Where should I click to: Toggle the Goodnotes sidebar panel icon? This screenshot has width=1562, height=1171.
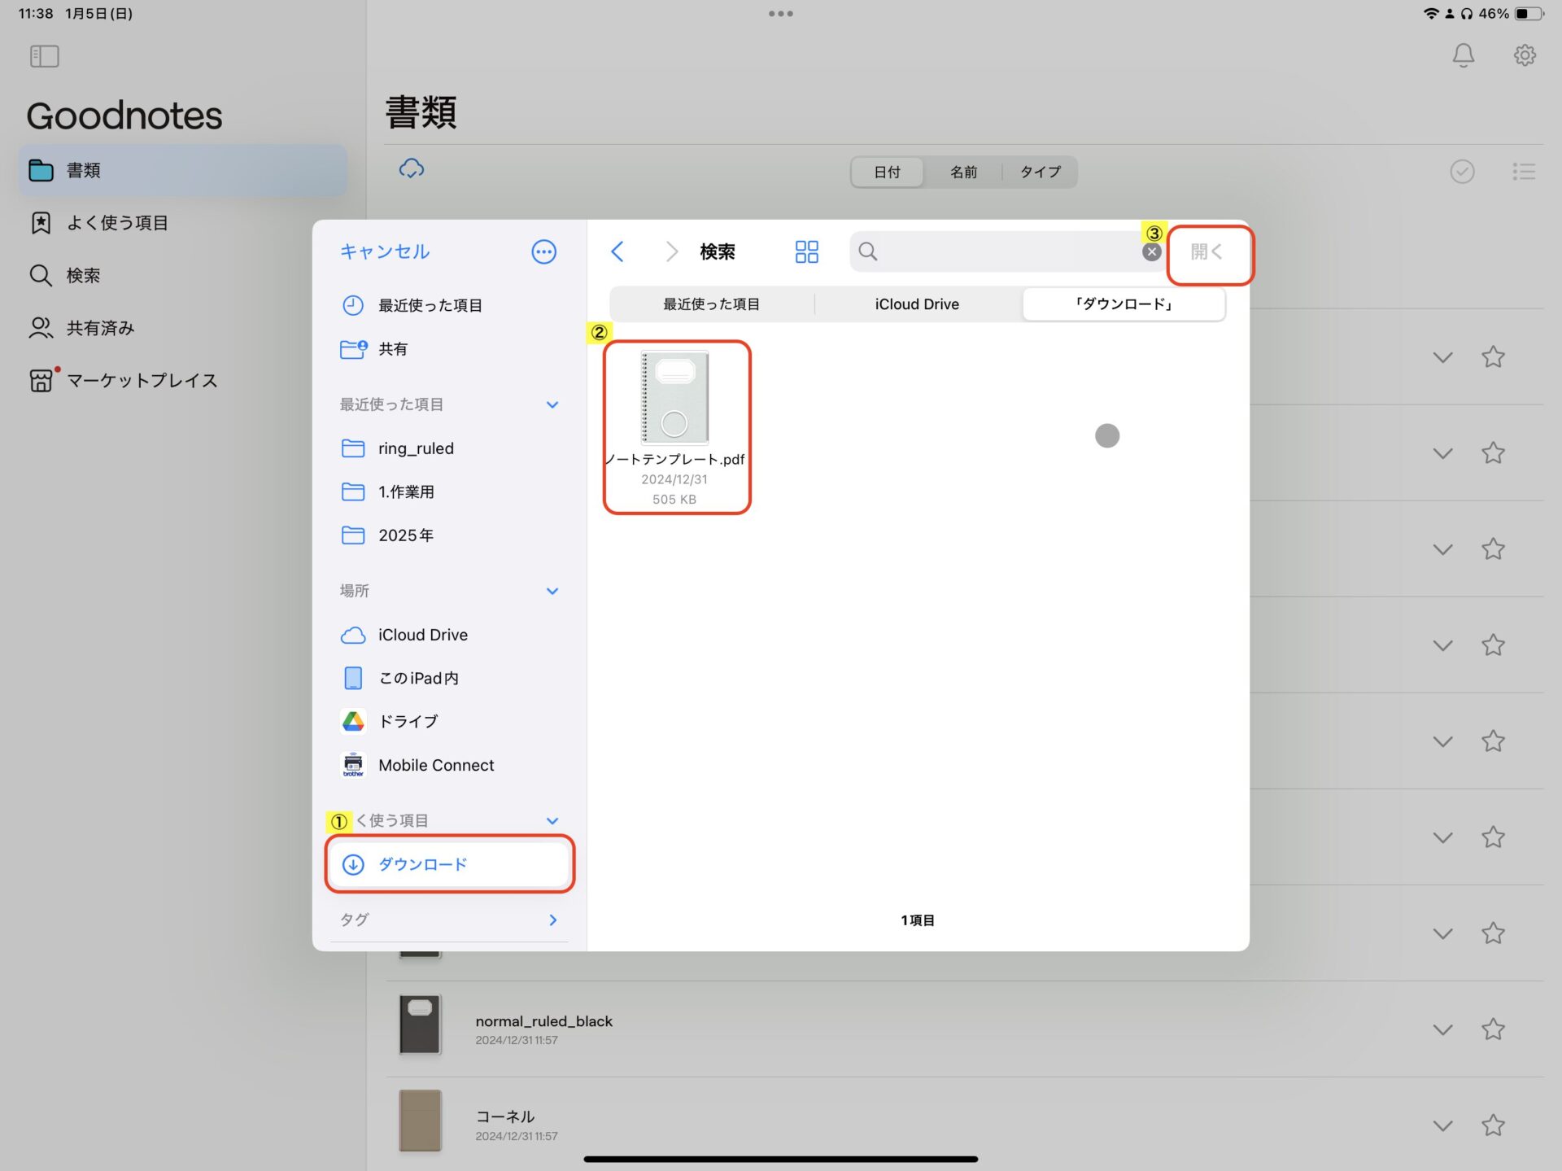(44, 56)
